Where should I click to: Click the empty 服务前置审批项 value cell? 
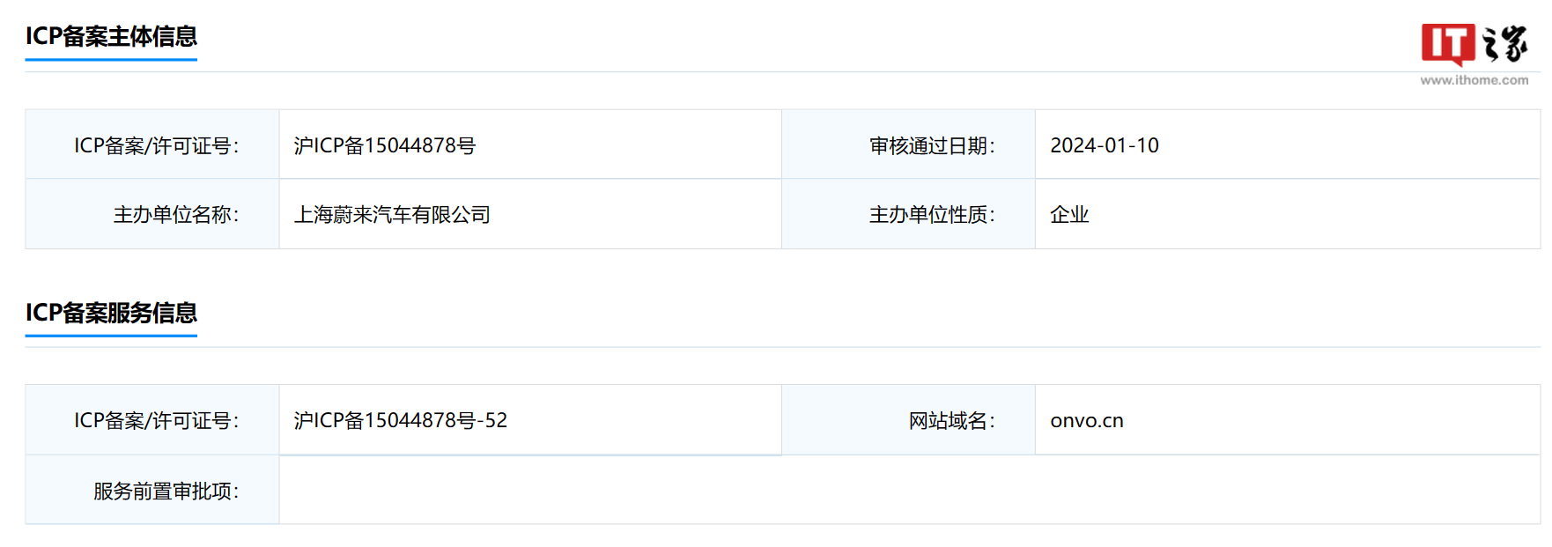[907, 491]
